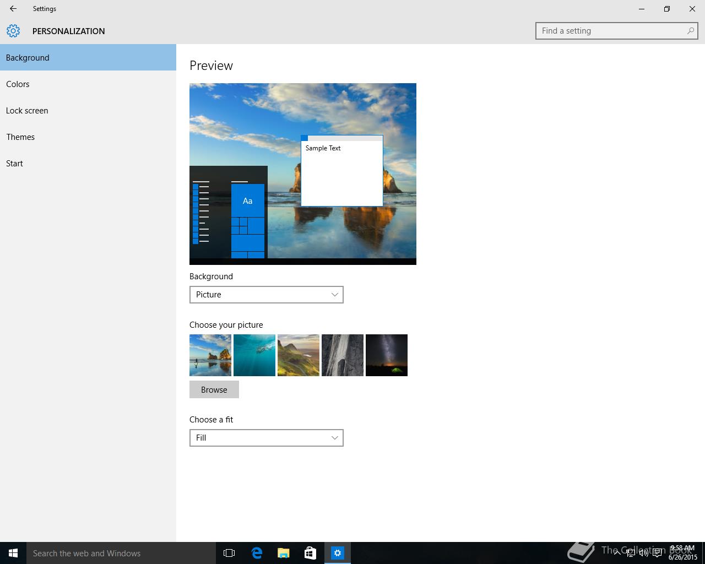705x564 pixels.
Task: Choose the beach rocks wallpaper thumbnail
Action: coord(210,355)
